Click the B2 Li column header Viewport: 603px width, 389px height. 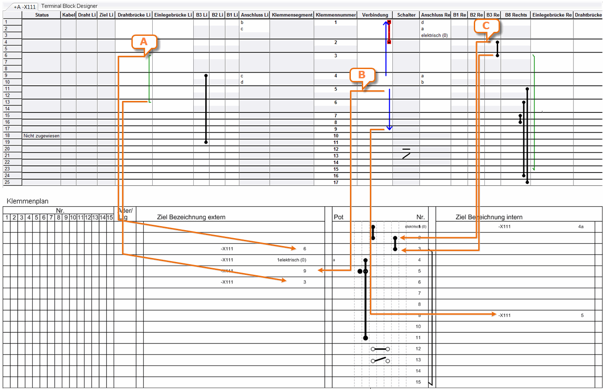coord(217,15)
